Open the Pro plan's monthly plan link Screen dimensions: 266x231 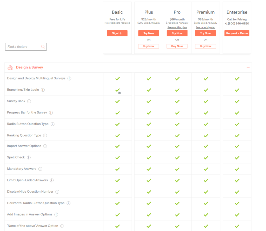(x=177, y=27)
